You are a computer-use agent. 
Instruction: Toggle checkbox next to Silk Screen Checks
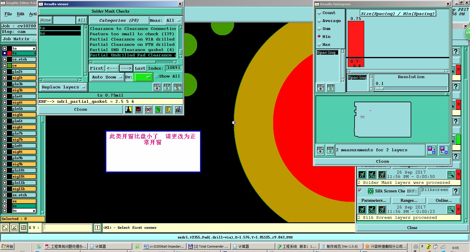click(360, 190)
